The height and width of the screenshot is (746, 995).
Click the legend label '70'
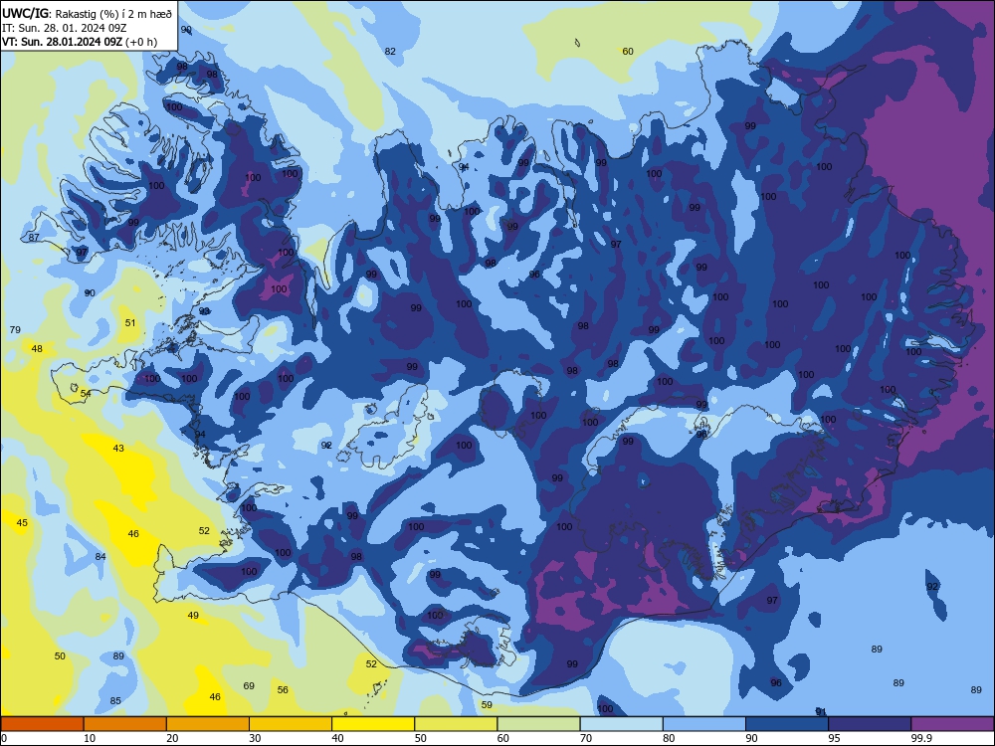pos(586,738)
